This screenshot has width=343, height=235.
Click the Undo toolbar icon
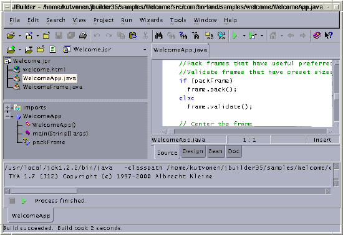click(x=97, y=35)
